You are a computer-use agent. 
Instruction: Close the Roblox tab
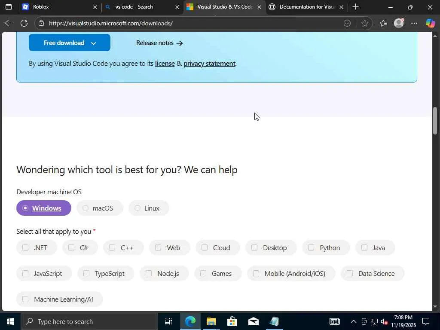95,7
